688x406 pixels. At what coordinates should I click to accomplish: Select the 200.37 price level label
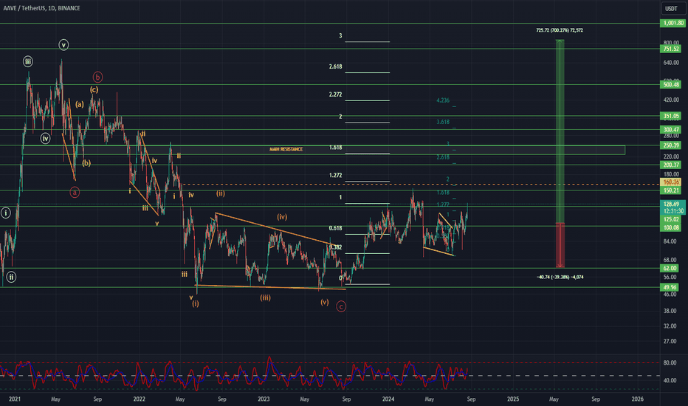tap(671, 165)
